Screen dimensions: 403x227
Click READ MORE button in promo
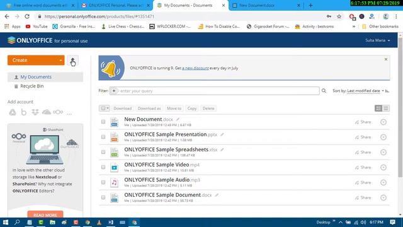pos(45,215)
